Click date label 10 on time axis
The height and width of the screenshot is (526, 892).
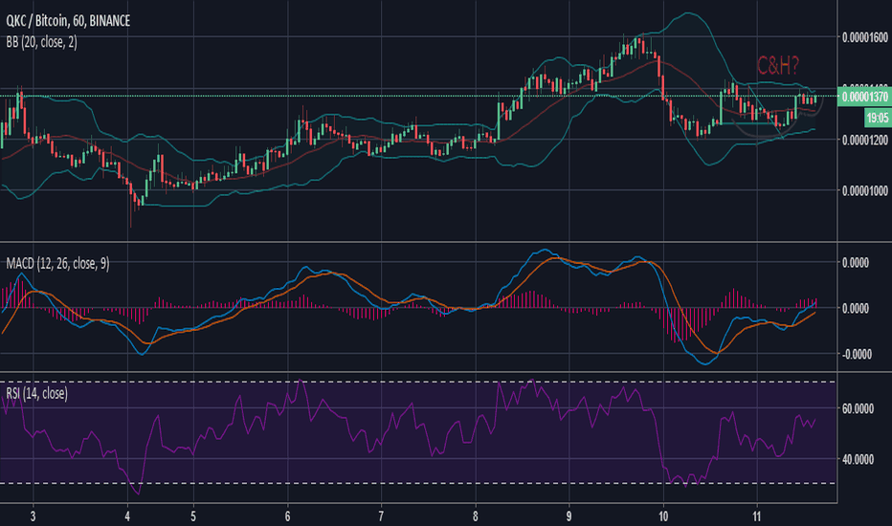[663, 516]
